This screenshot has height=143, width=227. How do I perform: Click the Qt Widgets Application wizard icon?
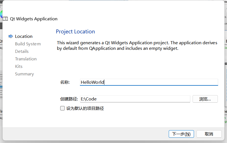click(x=5, y=19)
